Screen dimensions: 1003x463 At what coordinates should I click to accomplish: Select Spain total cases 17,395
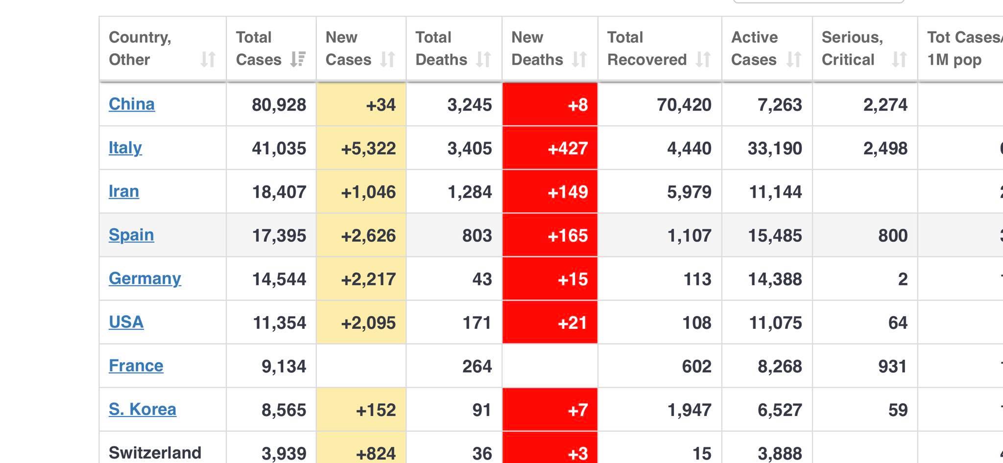279,235
